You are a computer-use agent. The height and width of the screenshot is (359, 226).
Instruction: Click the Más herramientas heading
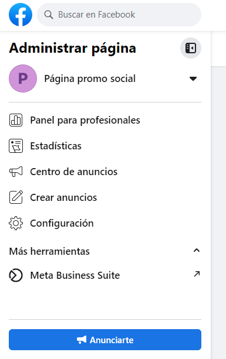[49, 251]
